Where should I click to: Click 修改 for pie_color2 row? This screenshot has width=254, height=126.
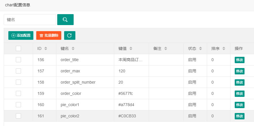240,116
